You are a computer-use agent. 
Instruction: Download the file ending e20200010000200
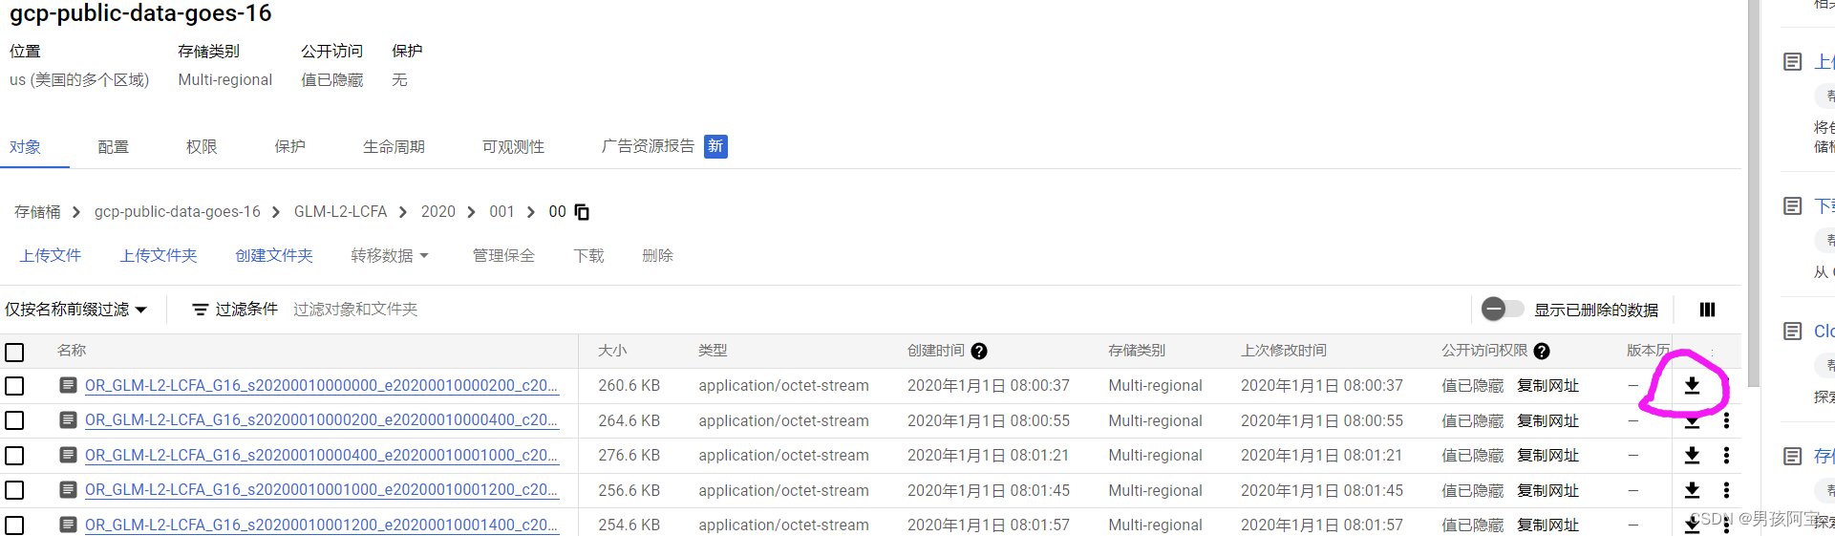(1692, 386)
